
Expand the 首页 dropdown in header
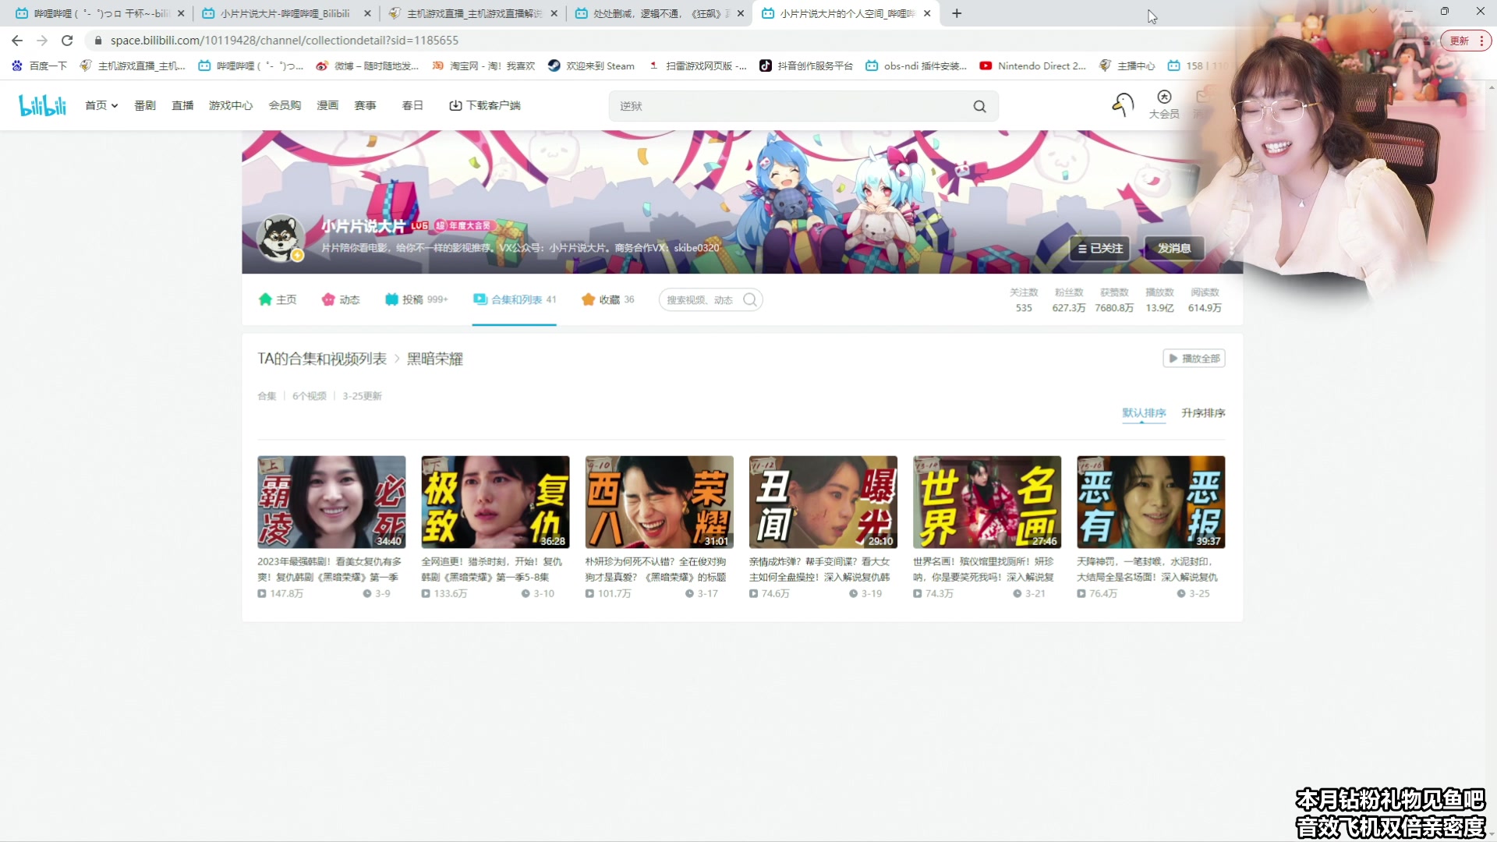click(101, 105)
